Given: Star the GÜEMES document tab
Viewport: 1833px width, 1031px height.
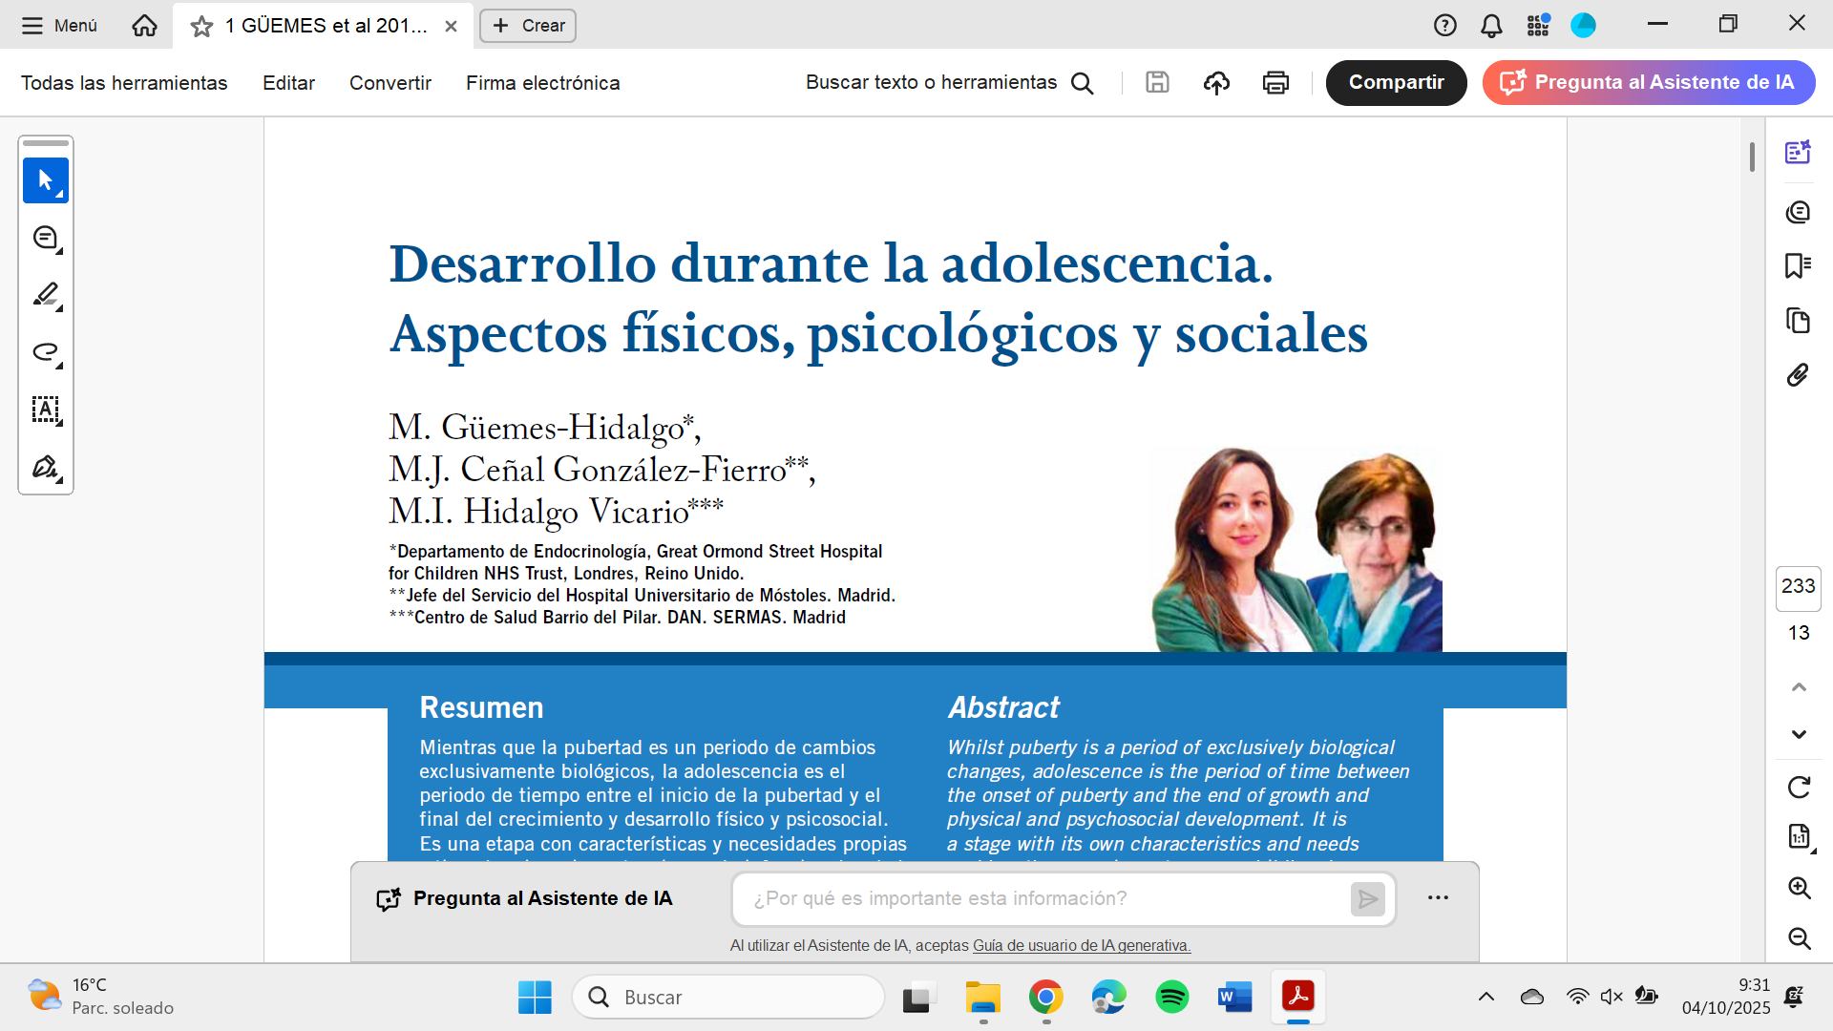Looking at the screenshot, I should point(201,27).
